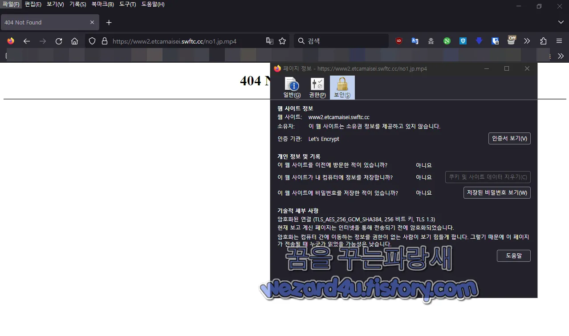Click the address bar URL
569x336 pixels.
pyautogui.click(x=175, y=41)
